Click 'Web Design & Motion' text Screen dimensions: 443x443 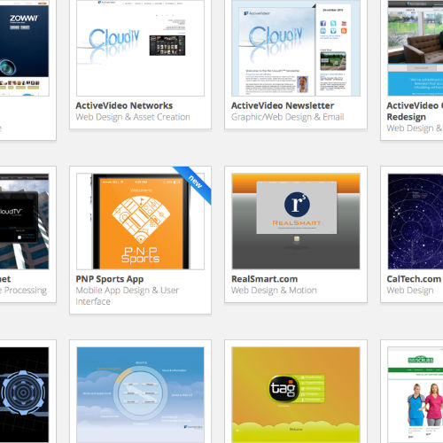tap(274, 291)
